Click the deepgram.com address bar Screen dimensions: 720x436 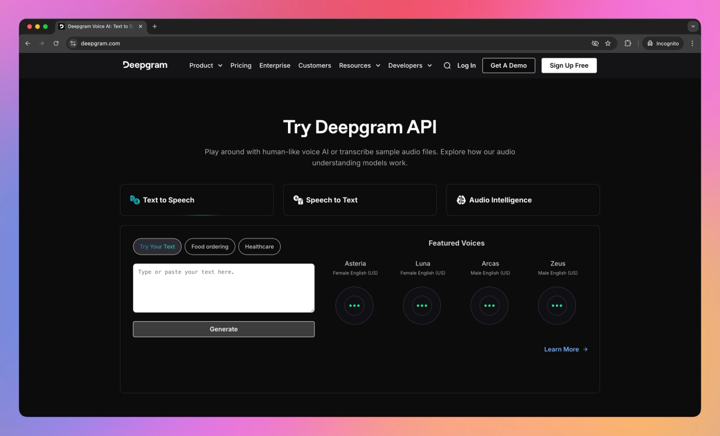[330, 43]
